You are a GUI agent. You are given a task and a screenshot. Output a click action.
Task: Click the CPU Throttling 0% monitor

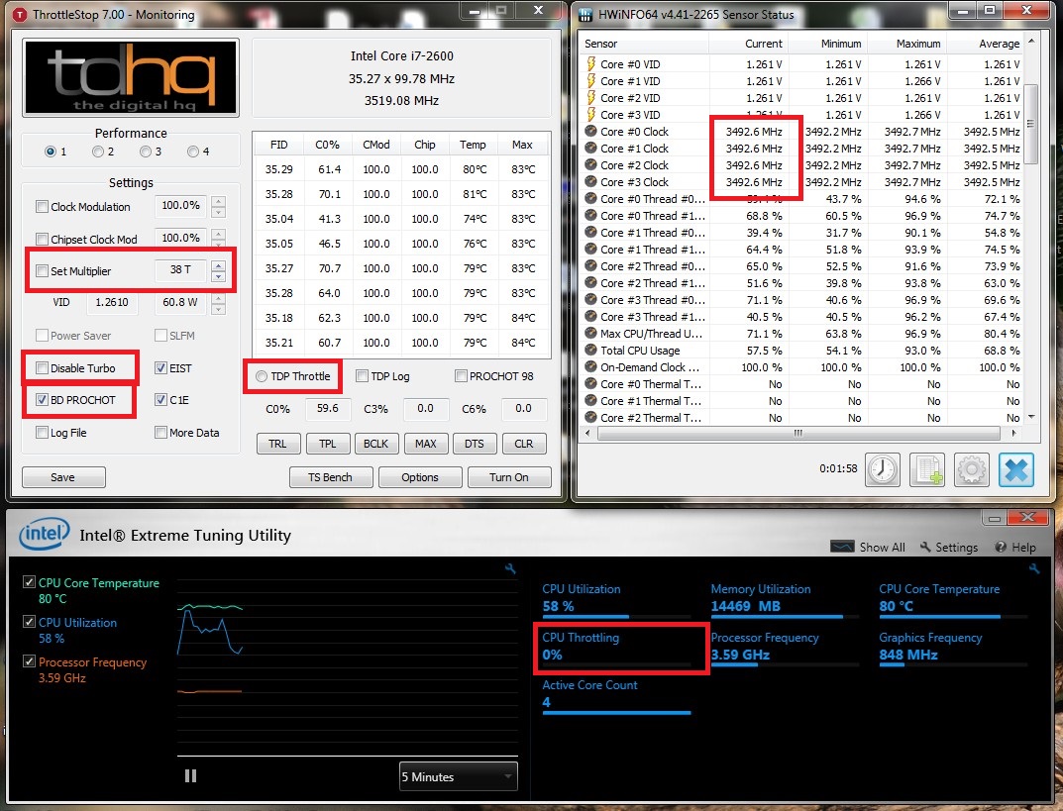tap(616, 647)
